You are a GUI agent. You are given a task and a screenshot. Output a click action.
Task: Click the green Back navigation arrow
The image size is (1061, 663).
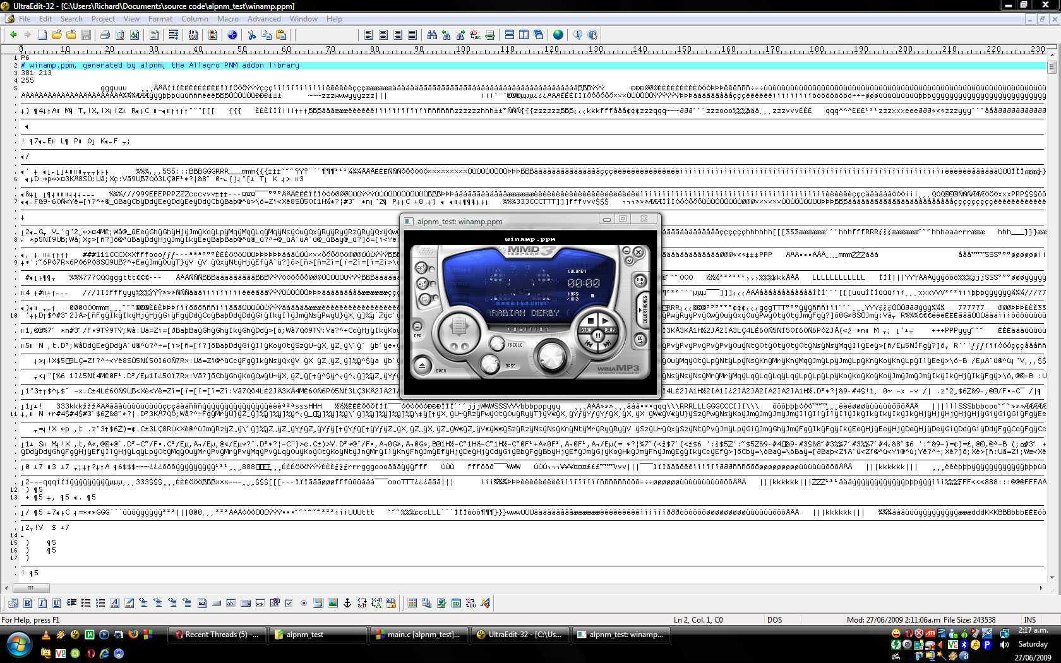pyautogui.click(x=13, y=35)
